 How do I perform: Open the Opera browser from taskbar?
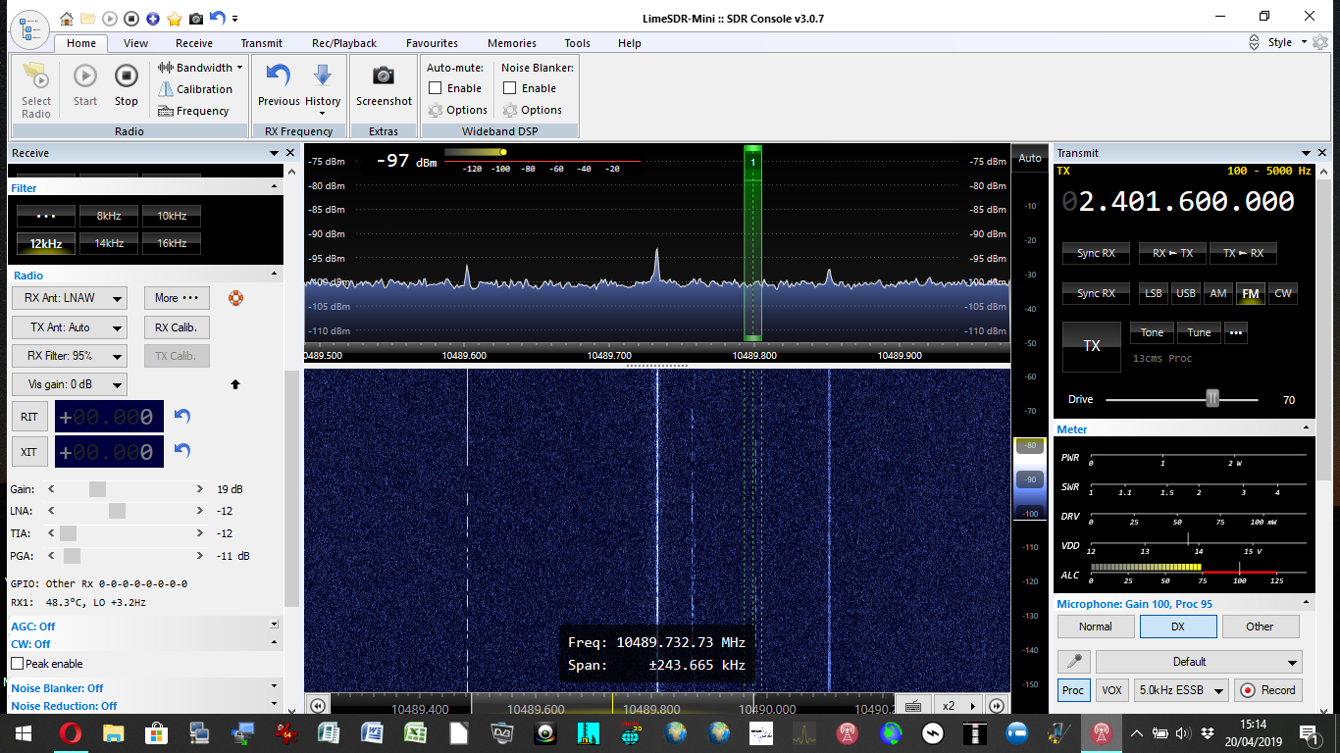[70, 732]
